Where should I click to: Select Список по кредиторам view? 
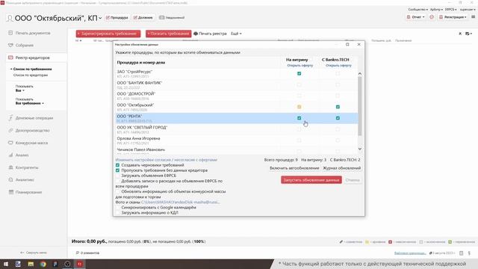(x=31, y=75)
